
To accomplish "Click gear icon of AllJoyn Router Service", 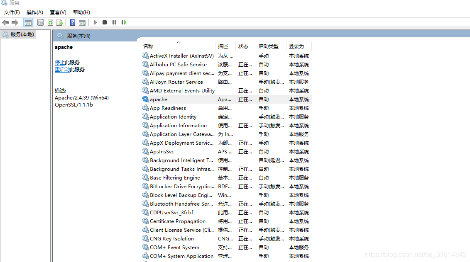I will coord(146,82).
